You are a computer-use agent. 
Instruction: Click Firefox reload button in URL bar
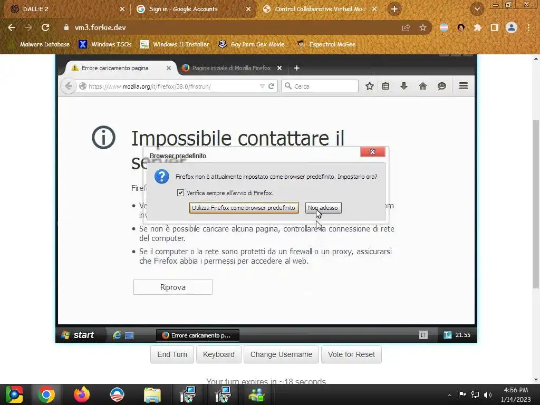tap(271, 86)
